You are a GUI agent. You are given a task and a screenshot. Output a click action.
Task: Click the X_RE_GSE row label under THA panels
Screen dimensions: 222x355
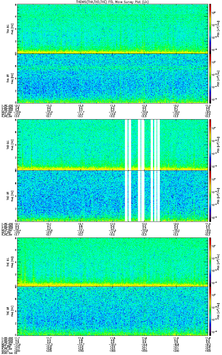click(x=7, y=106)
